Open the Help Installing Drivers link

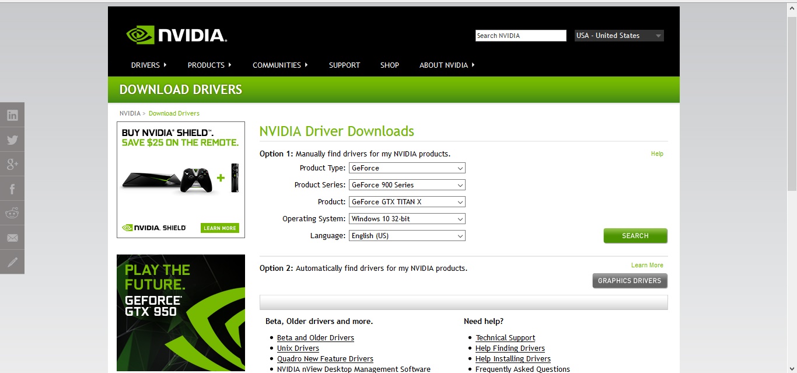tap(513, 359)
